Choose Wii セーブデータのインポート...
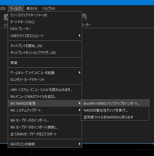154x156 pixels. [x=45, y=120]
